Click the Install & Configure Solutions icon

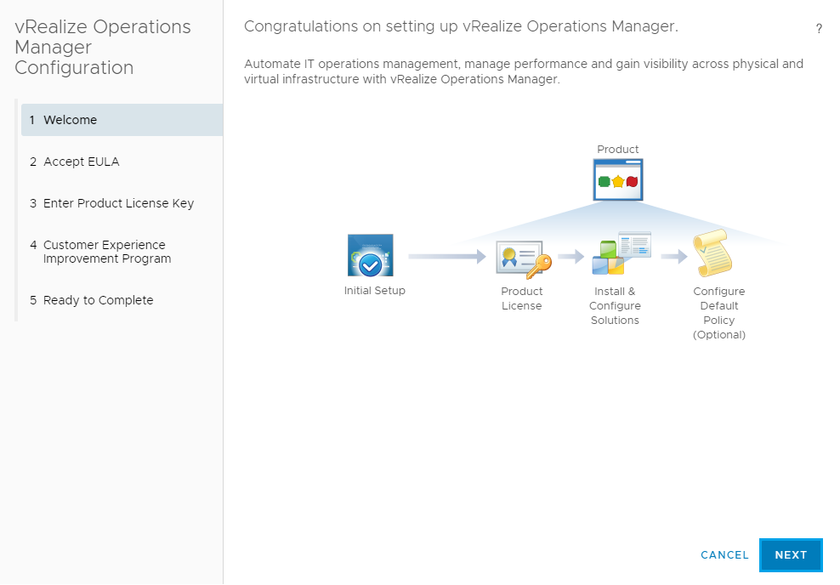pyautogui.click(x=621, y=253)
